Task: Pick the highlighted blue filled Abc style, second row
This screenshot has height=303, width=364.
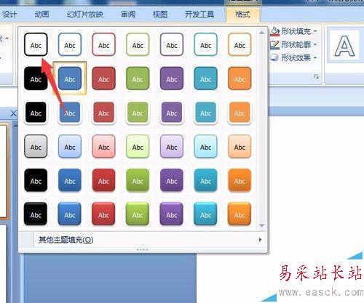Action: (70, 78)
